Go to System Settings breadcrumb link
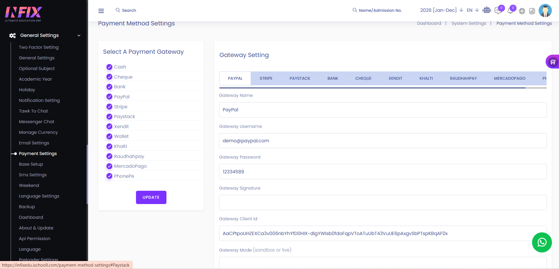The image size is (559, 269). coord(469,23)
